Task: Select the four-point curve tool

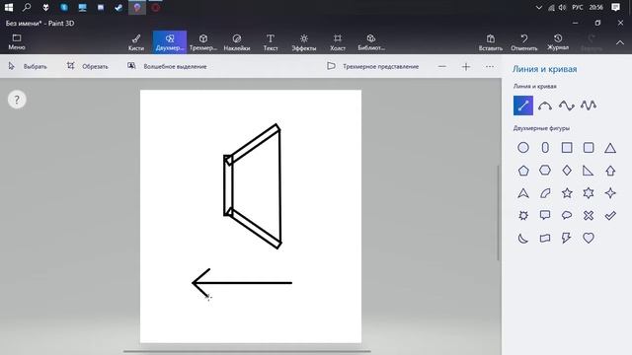Action: coord(589,106)
